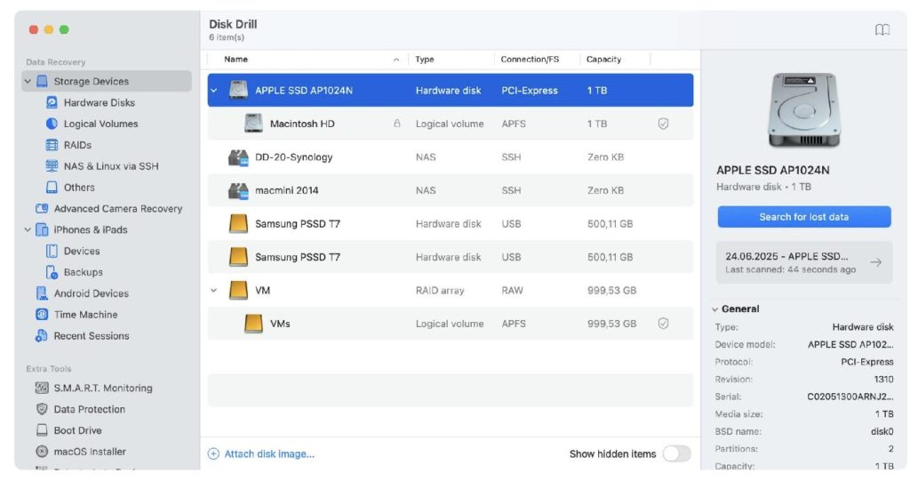
Task: Click the plus icon beside Attach disk image
Action: 213,453
